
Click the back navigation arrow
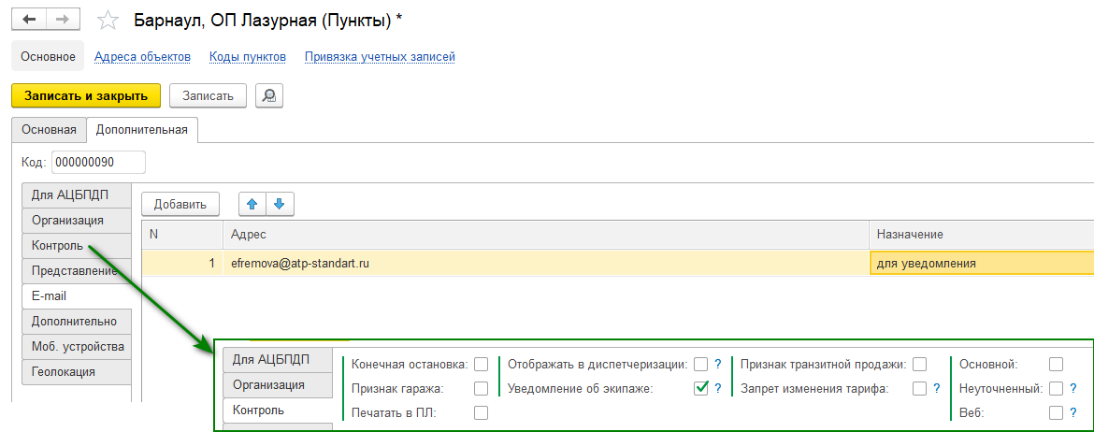[29, 20]
